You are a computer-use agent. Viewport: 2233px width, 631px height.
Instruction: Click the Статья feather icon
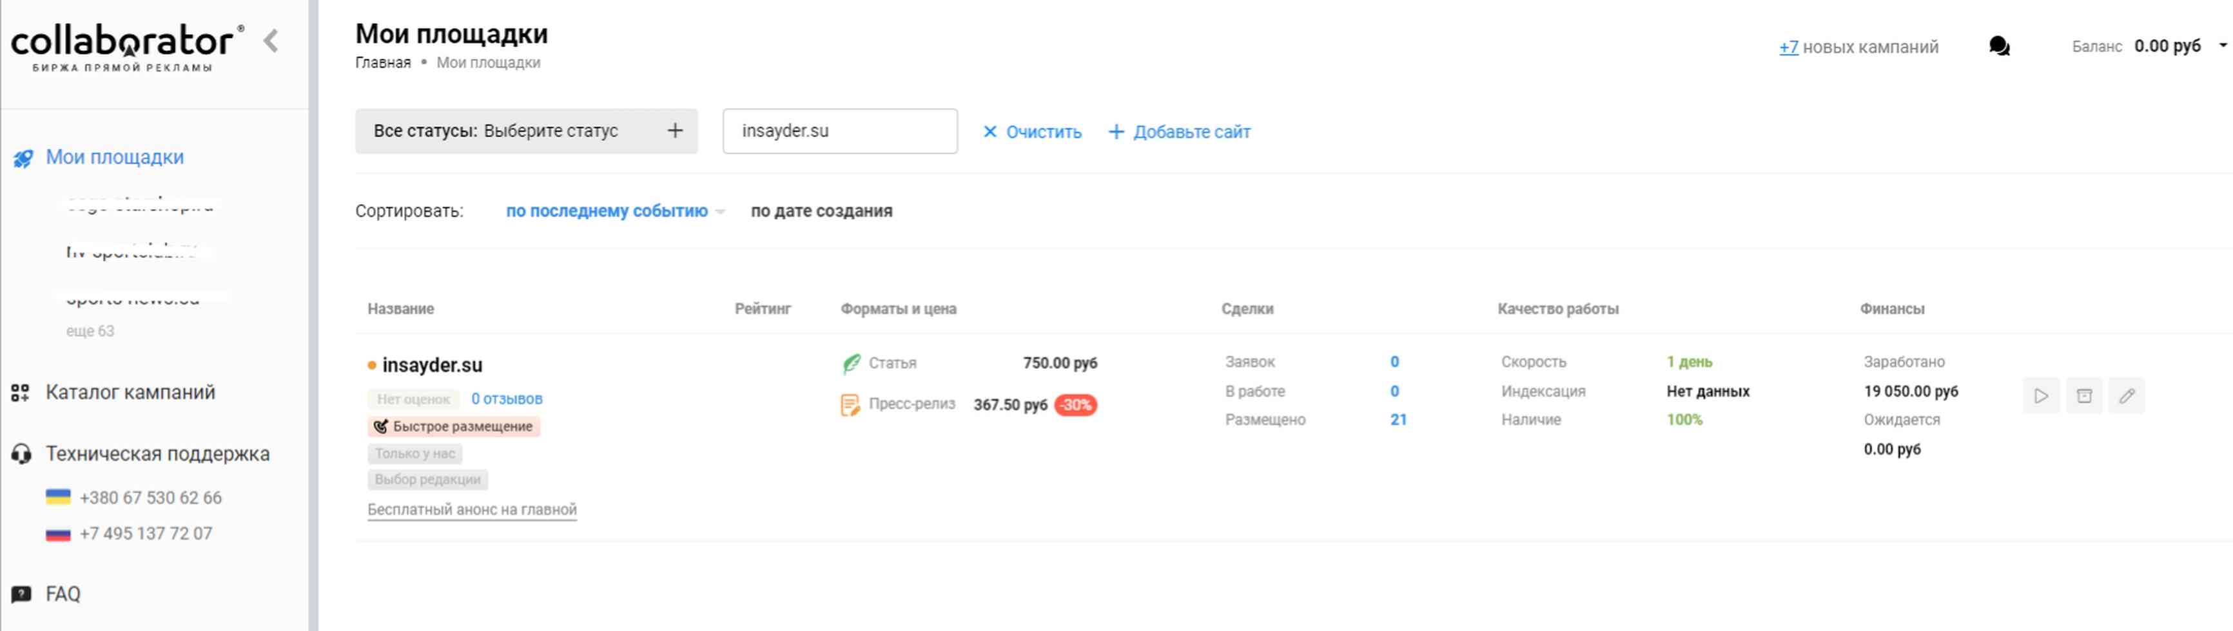pyautogui.click(x=852, y=364)
